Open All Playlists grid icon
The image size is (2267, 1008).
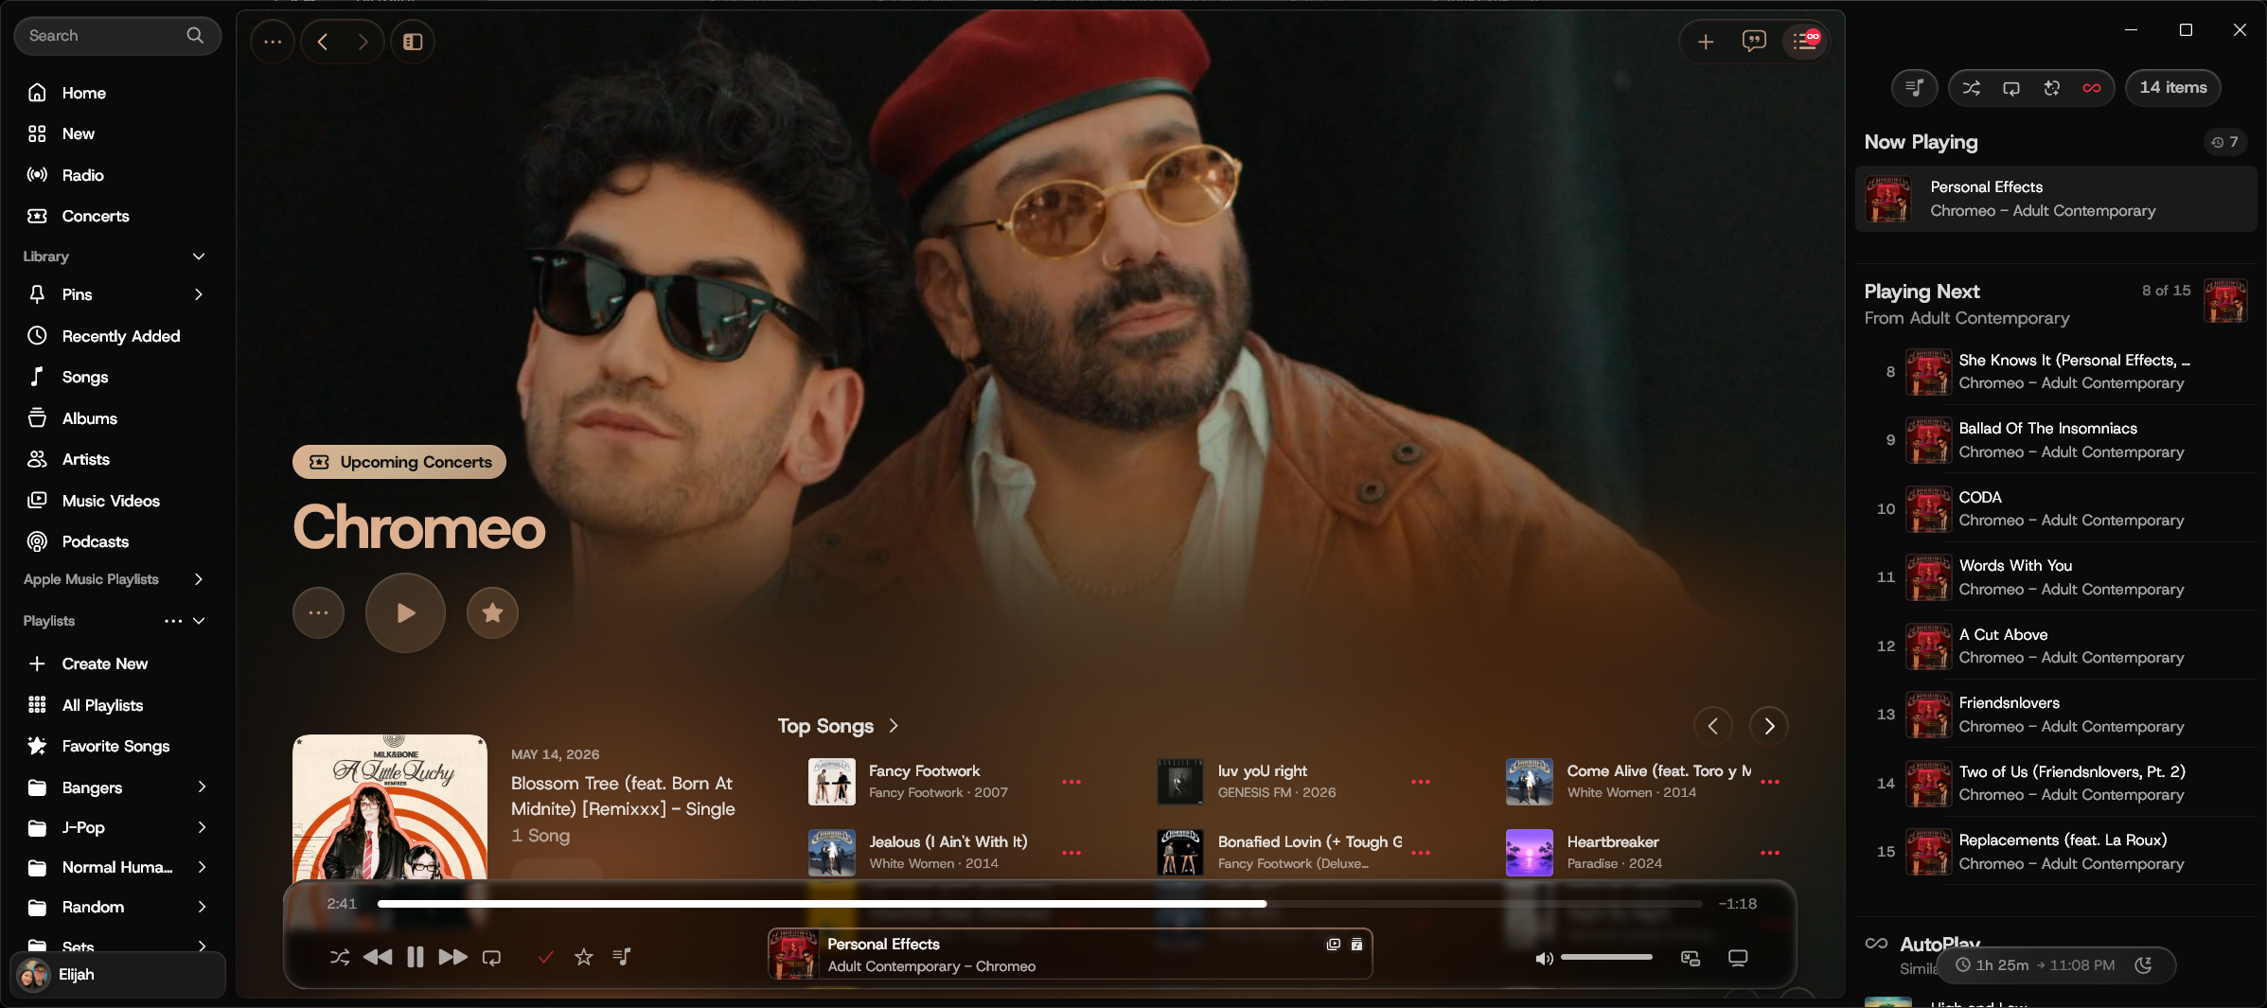tap(37, 705)
